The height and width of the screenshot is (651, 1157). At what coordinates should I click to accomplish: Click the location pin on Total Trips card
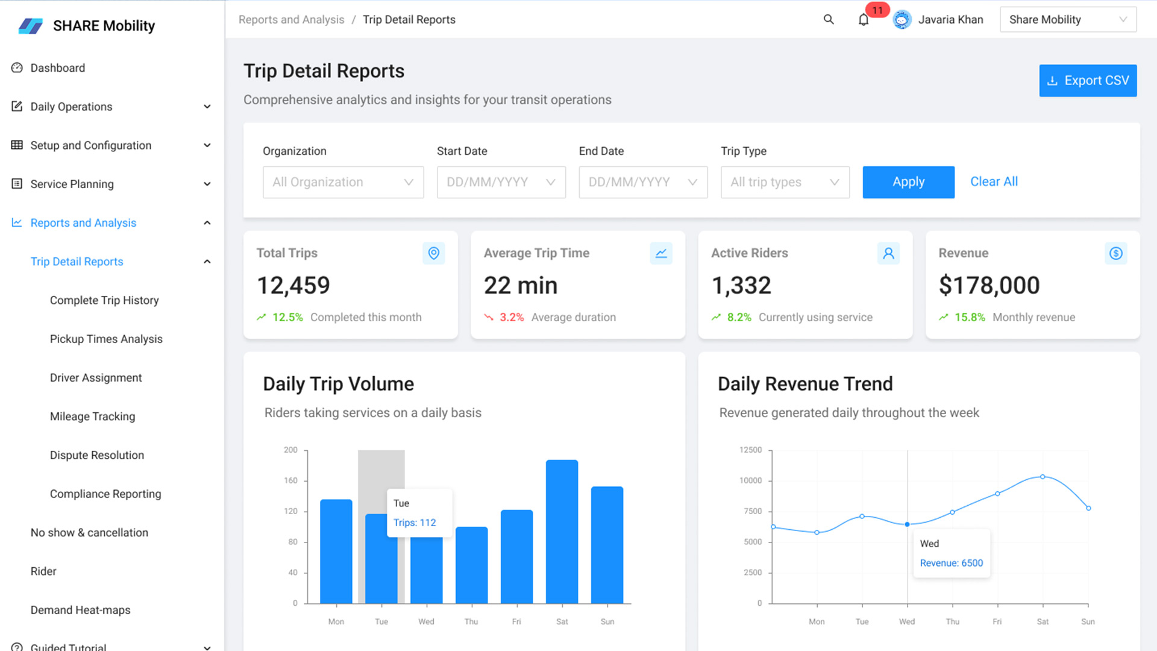(x=433, y=253)
